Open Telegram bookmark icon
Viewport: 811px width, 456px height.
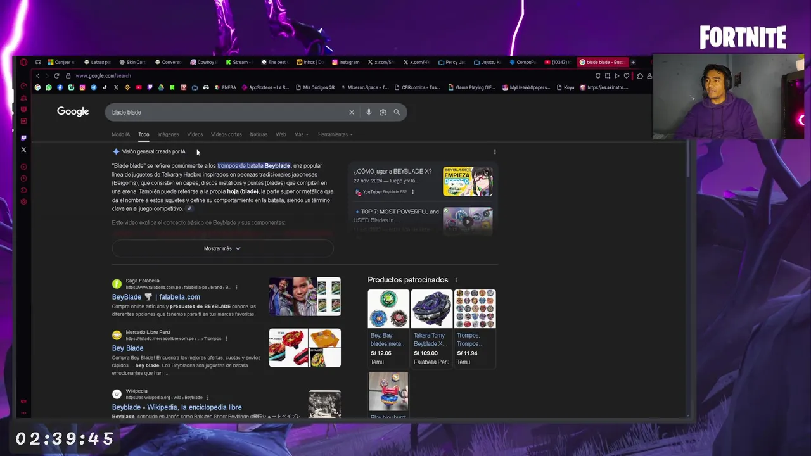pyautogui.click(x=94, y=87)
